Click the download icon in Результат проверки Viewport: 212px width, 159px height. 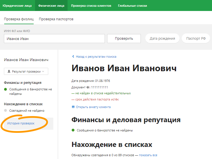[x=9, y=71]
